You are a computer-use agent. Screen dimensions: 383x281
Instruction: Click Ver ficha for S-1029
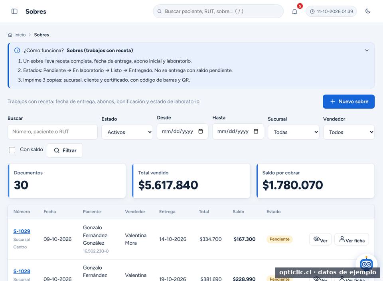[352, 239]
